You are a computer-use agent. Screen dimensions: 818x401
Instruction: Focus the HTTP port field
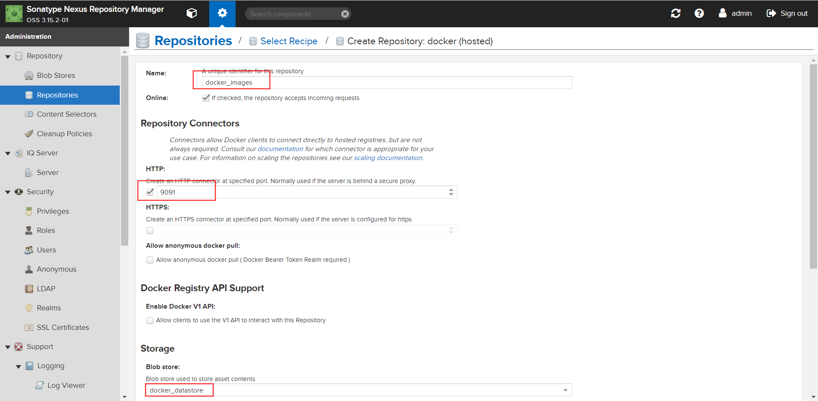(x=302, y=192)
